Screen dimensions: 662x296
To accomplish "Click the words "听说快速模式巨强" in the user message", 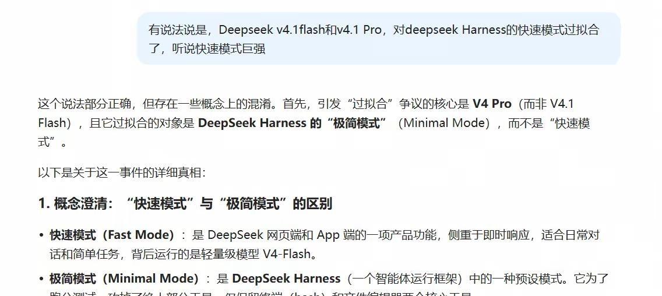I will (x=219, y=48).
